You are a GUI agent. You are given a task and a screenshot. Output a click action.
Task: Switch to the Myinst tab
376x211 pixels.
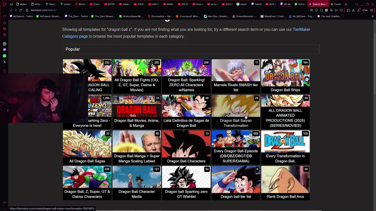[80, 4]
